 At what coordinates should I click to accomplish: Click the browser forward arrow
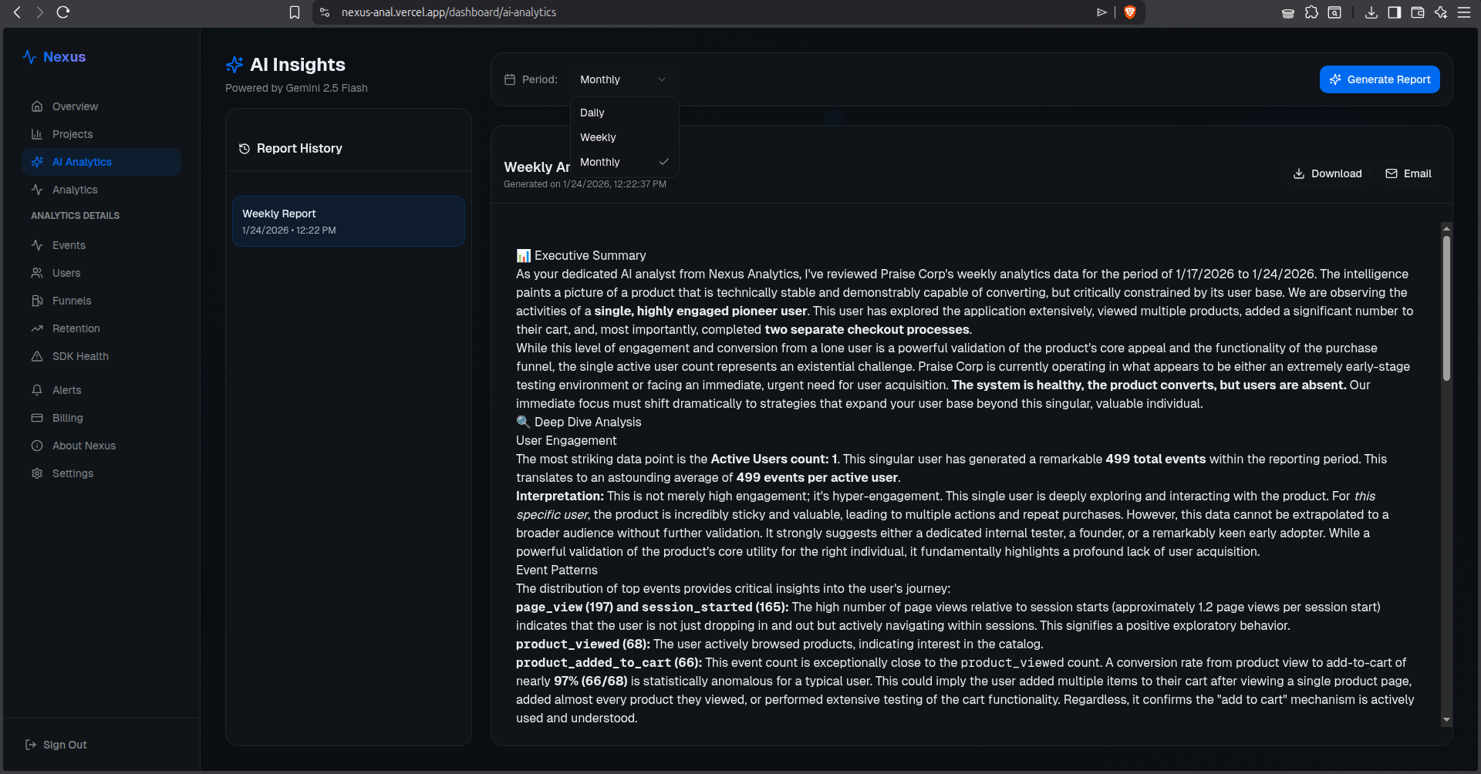point(40,12)
